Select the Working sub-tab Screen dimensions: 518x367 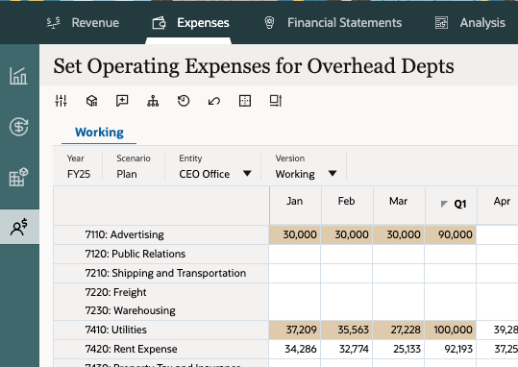[99, 133]
